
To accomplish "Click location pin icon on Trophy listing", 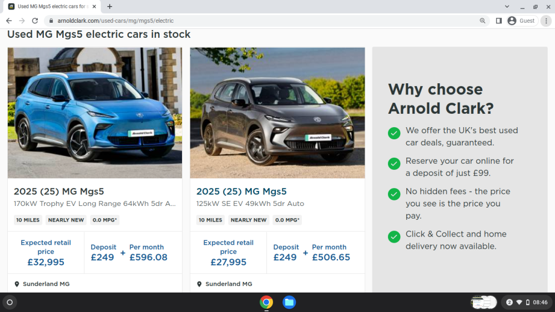I will [x=17, y=284].
